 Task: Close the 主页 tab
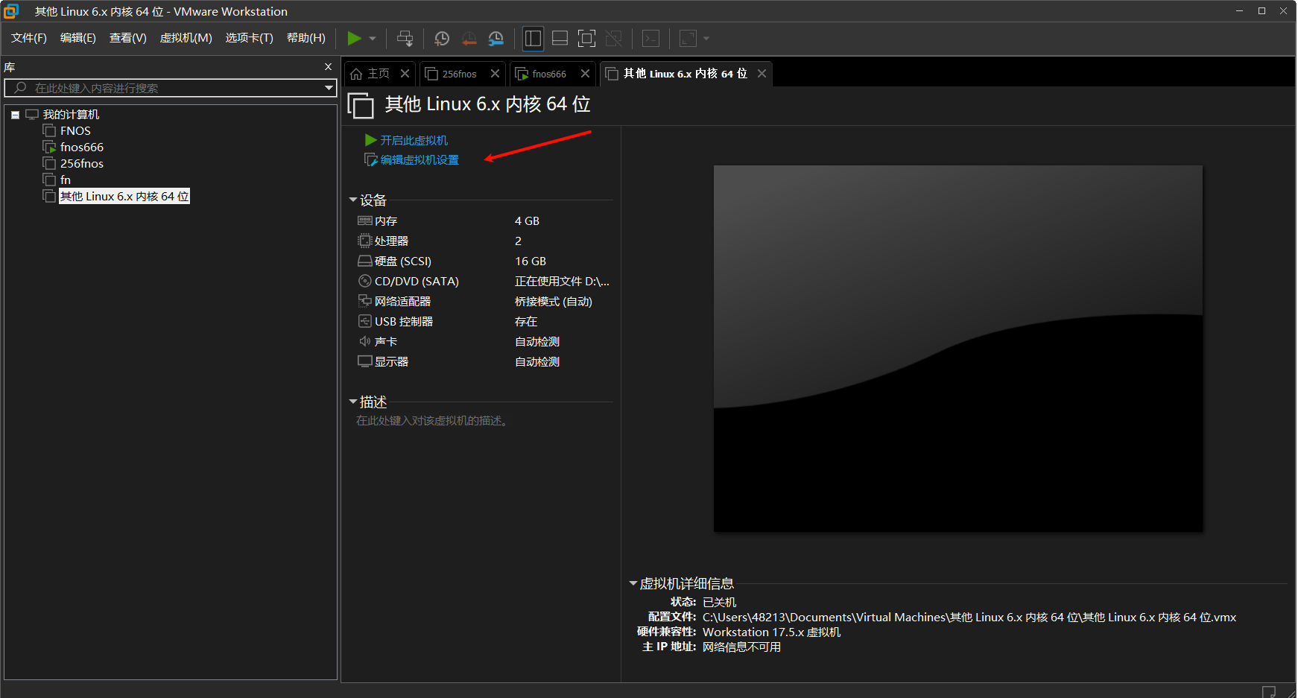(x=405, y=74)
